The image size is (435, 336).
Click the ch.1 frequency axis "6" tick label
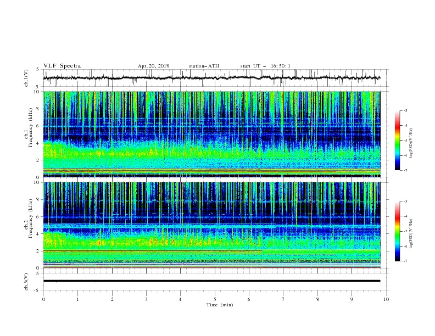click(38, 126)
